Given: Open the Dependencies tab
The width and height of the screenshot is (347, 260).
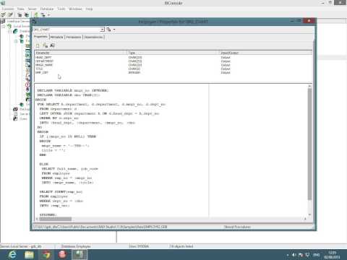Looking at the screenshot, I should [x=93, y=37].
